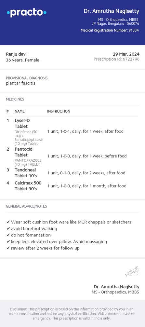Click the disclaimer text at bottom
This screenshot has height=327, width=145.
72,314
